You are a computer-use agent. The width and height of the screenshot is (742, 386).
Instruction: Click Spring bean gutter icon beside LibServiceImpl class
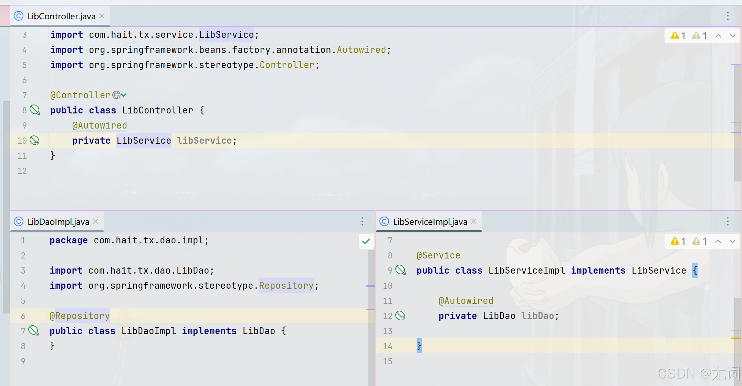(400, 270)
